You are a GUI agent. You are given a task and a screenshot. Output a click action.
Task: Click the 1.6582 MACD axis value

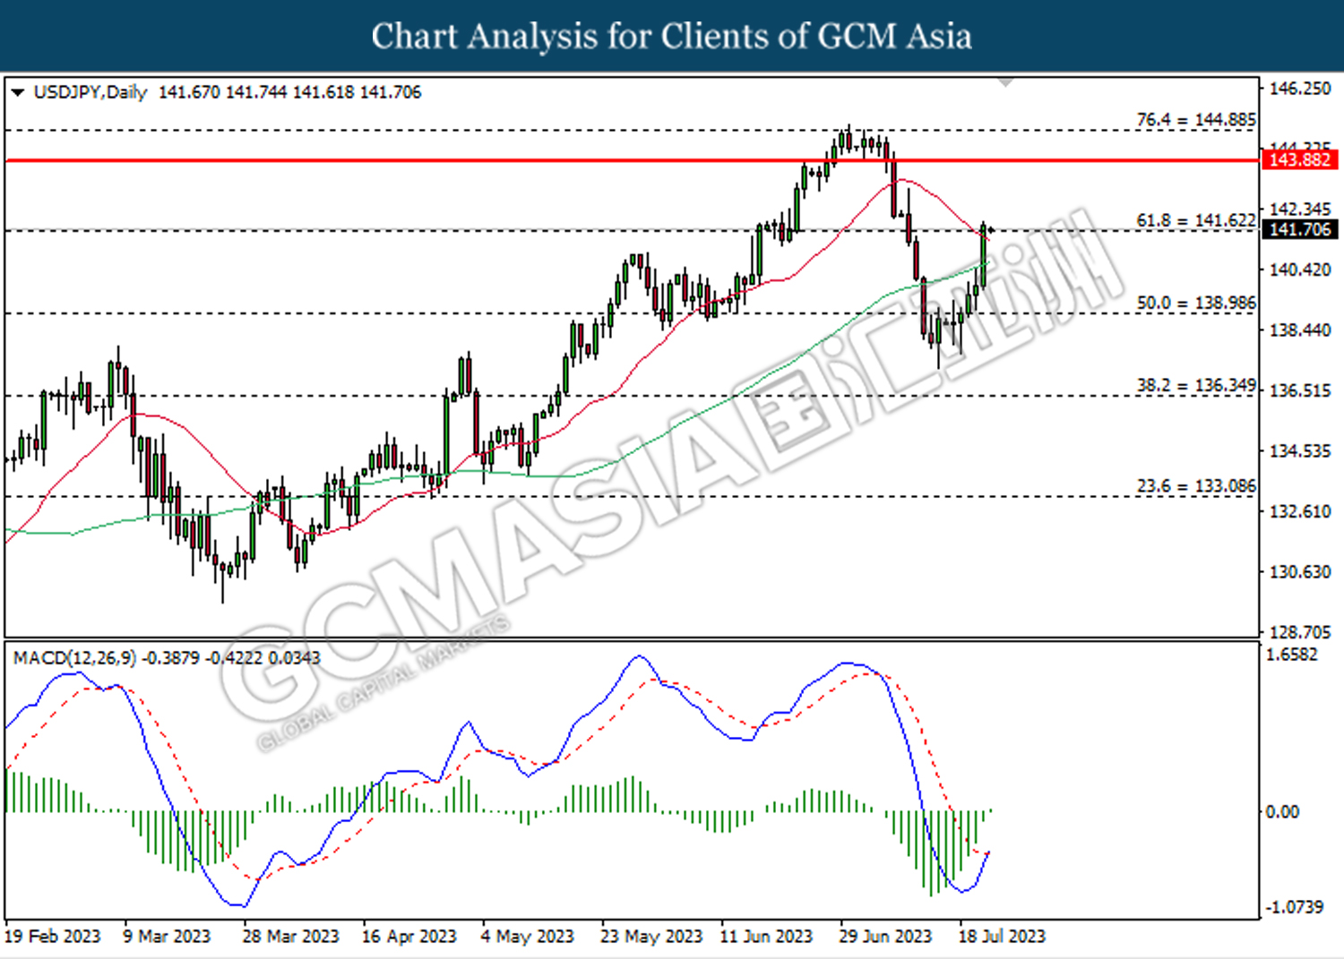pos(1291,655)
